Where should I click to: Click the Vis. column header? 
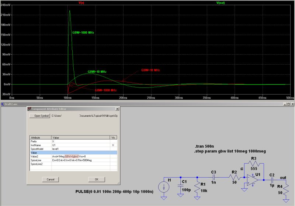pyautogui.click(x=114, y=138)
